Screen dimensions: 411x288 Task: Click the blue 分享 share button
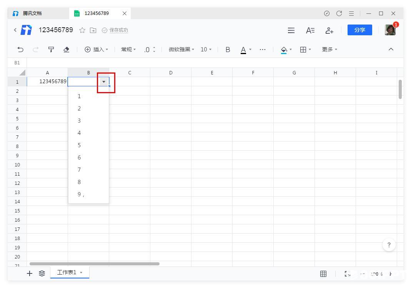click(359, 30)
